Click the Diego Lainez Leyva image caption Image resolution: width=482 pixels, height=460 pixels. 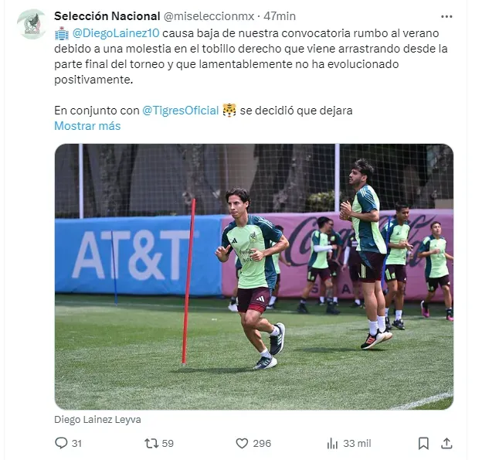97,419
